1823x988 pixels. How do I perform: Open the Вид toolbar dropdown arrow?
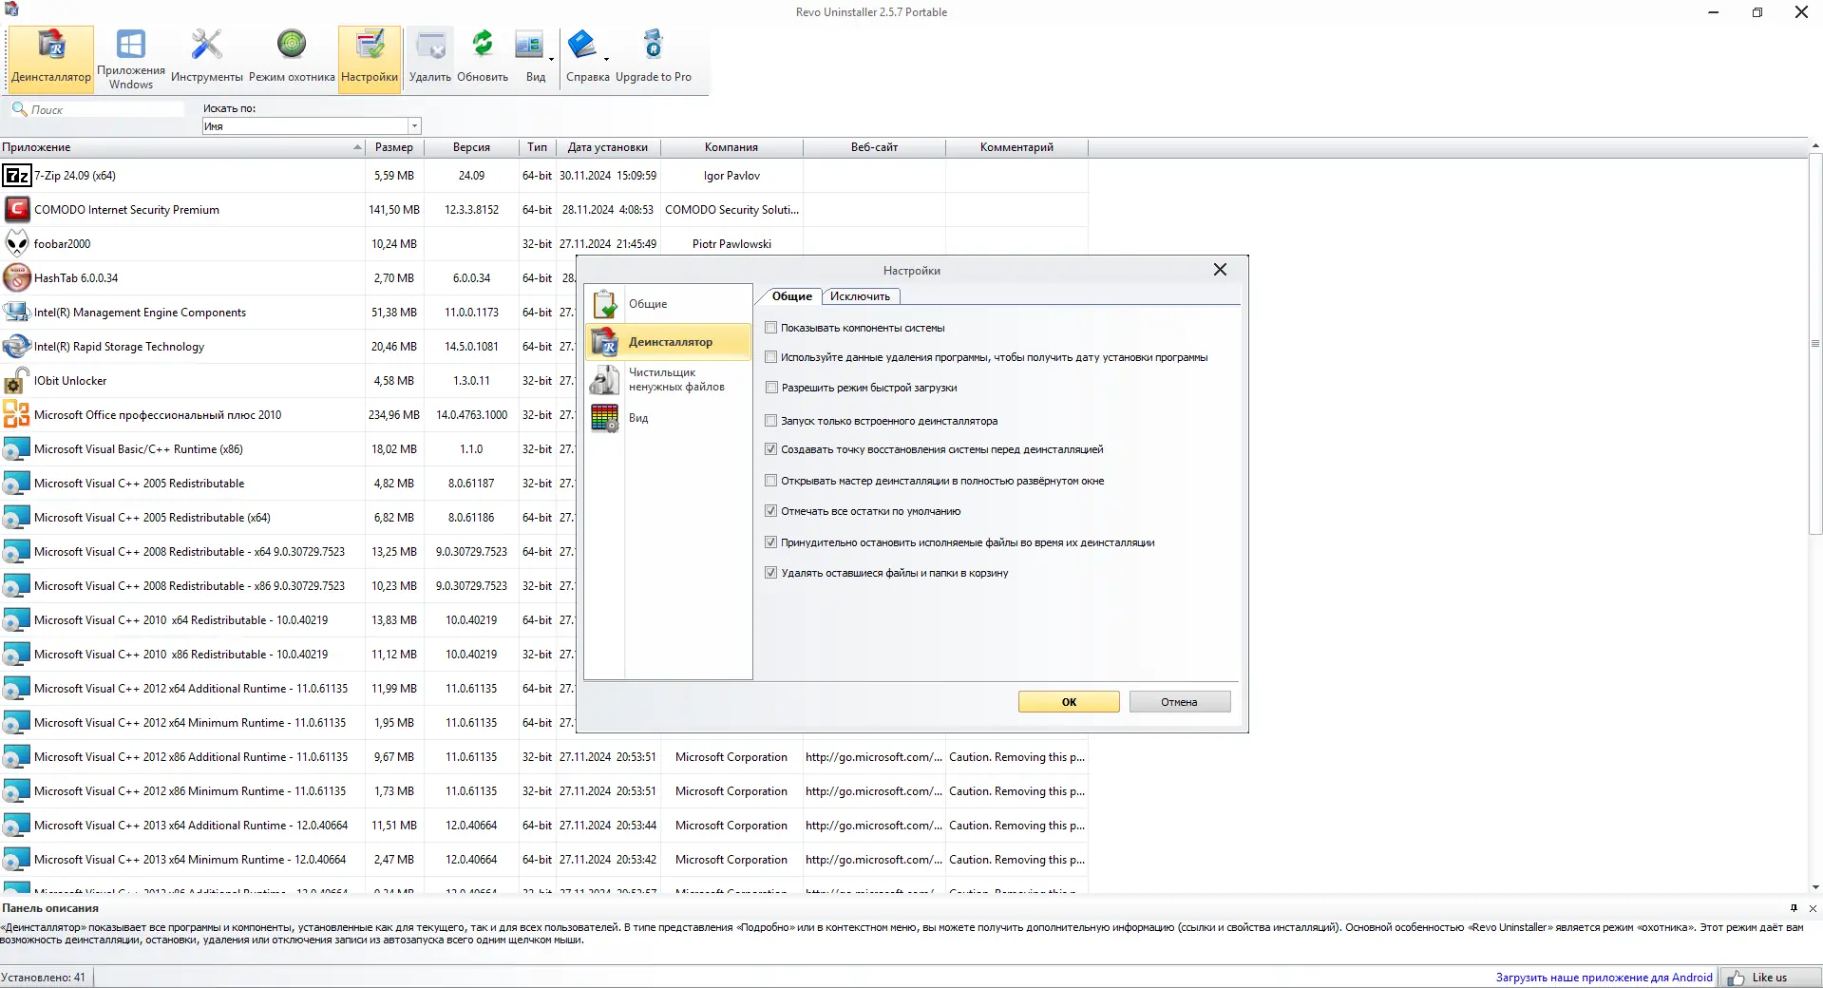551,59
